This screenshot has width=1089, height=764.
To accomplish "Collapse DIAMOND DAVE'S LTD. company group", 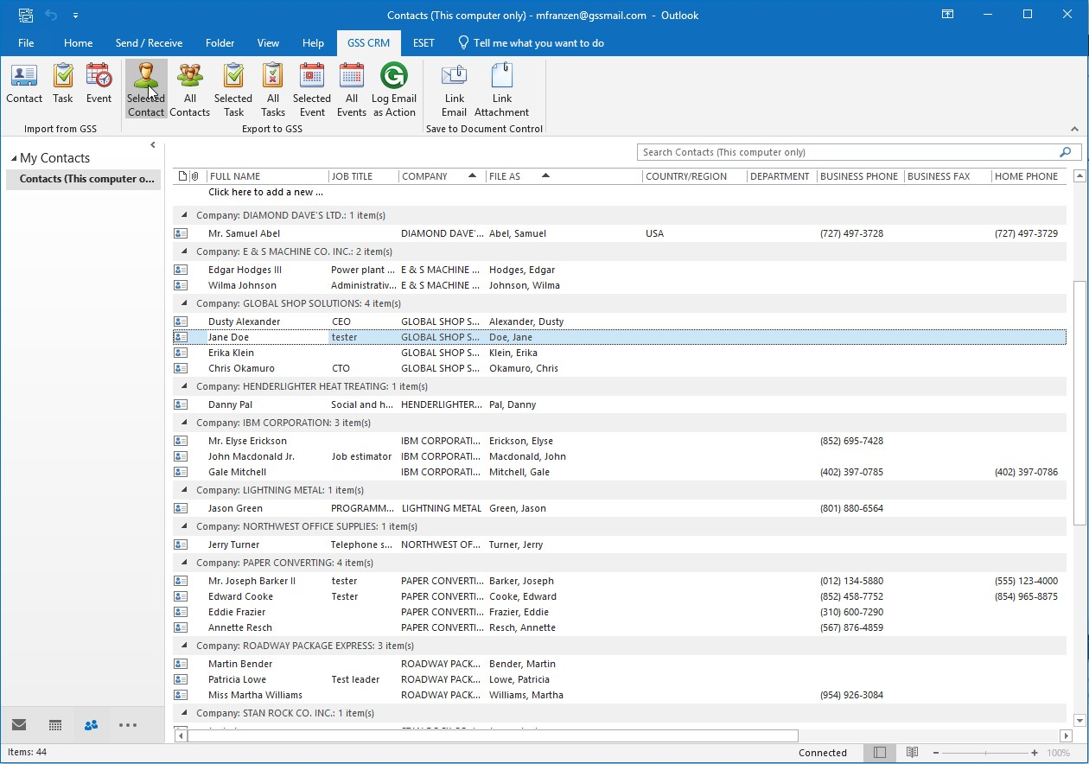I will [183, 215].
